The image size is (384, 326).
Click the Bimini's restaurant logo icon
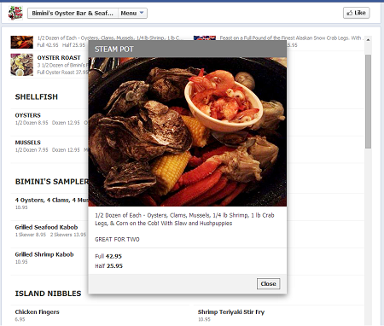[15, 13]
